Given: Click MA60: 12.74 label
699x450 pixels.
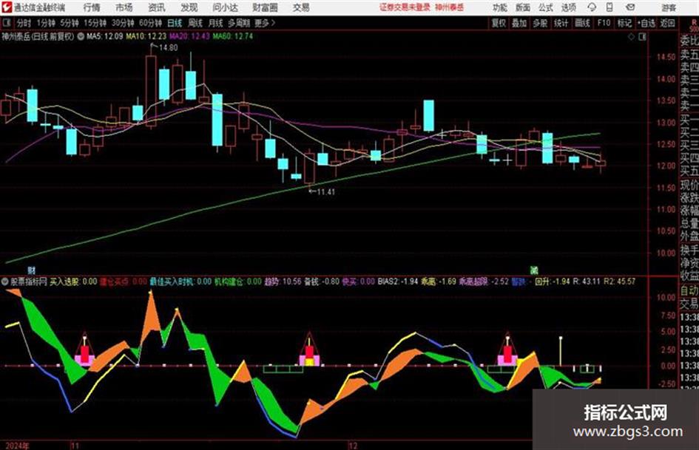Looking at the screenshot, I should pyautogui.click(x=233, y=36).
